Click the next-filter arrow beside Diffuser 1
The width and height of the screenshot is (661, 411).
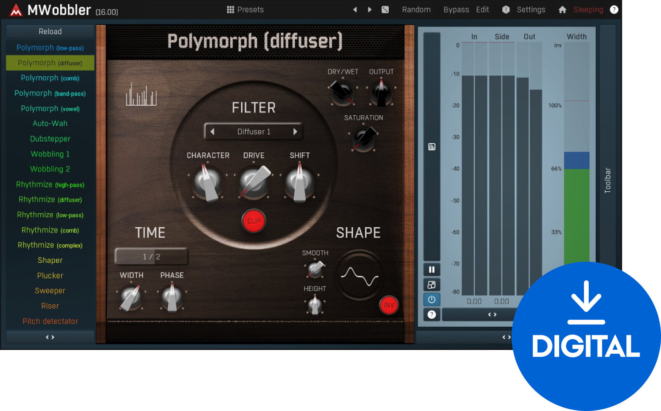pos(296,132)
